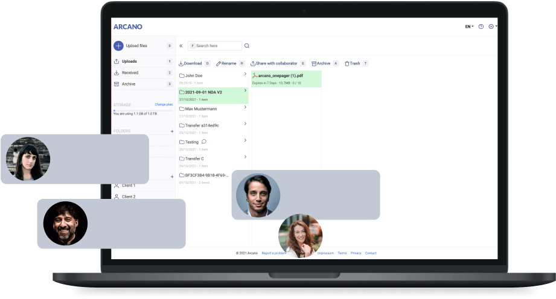The width and height of the screenshot is (556, 299).
Task: Click the Received download icon in sidebar
Action: coord(117,72)
